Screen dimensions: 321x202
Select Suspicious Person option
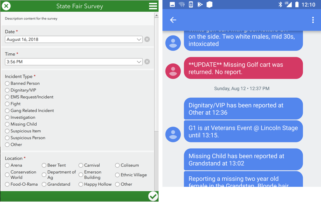(7, 138)
